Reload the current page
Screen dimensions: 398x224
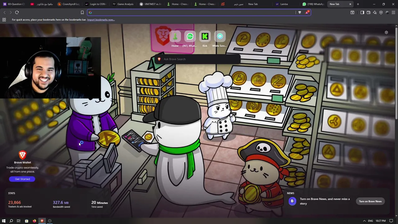point(17,12)
